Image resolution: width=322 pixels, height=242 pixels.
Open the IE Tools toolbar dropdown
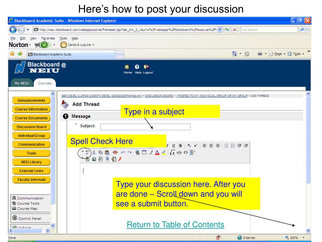tap(296, 54)
